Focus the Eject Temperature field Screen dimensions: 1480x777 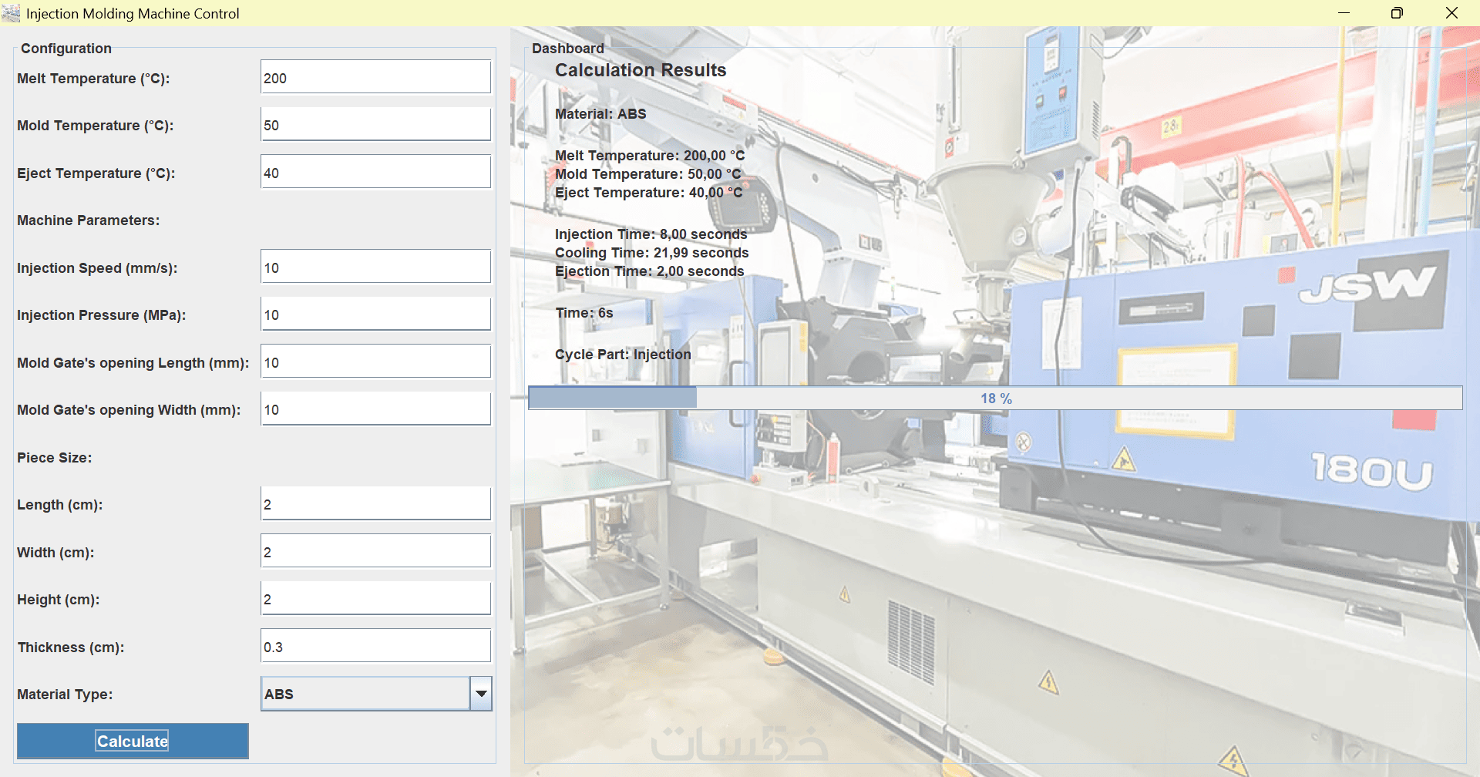click(375, 172)
